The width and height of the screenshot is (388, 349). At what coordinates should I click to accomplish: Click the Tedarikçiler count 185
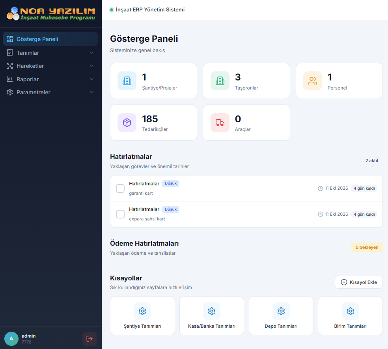pos(150,119)
